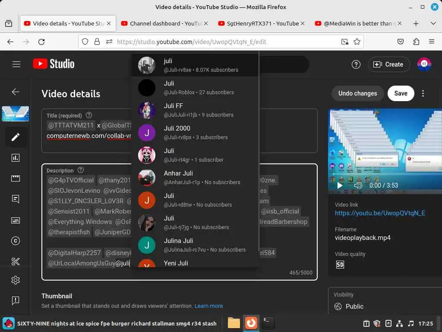Click the 17:25 clock in tray

pyautogui.click(x=425, y=323)
